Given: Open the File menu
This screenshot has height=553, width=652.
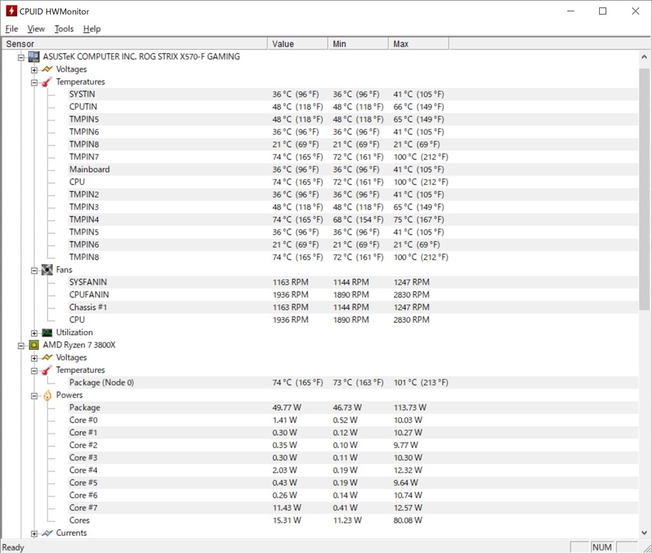Looking at the screenshot, I should tap(11, 29).
